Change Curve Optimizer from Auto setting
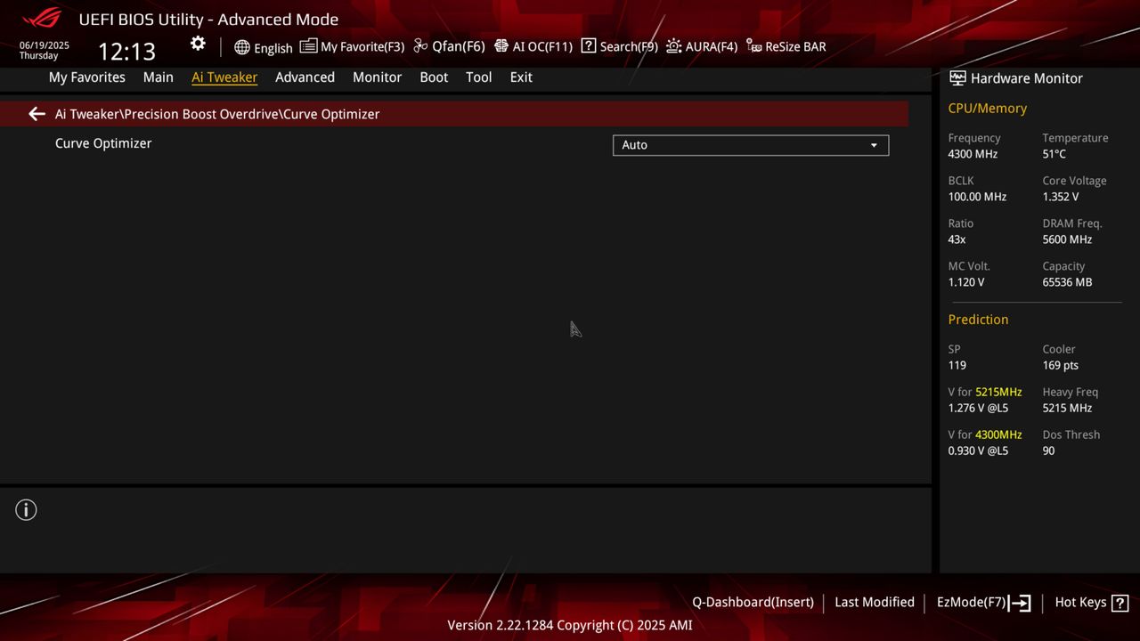Image resolution: width=1140 pixels, height=641 pixels. (751, 145)
